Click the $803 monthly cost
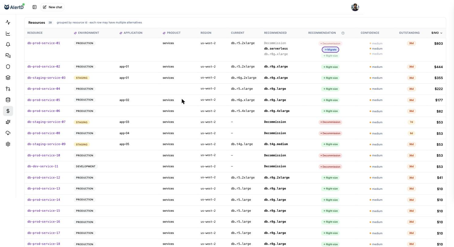 [438, 43]
